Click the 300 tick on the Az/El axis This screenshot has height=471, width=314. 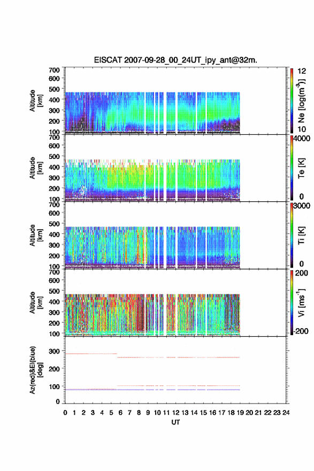click(55, 351)
